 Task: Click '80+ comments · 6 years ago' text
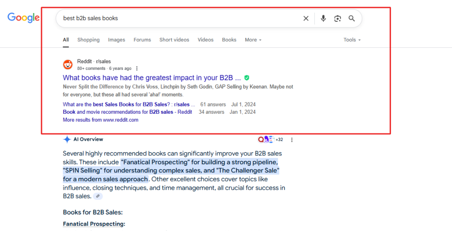coord(104,69)
